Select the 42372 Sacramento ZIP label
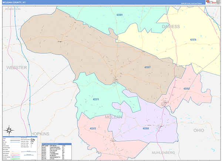The height and width of the screenshot is (161, 222). (93, 129)
